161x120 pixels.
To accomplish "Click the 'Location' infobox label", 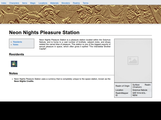I will pos(119,90).
